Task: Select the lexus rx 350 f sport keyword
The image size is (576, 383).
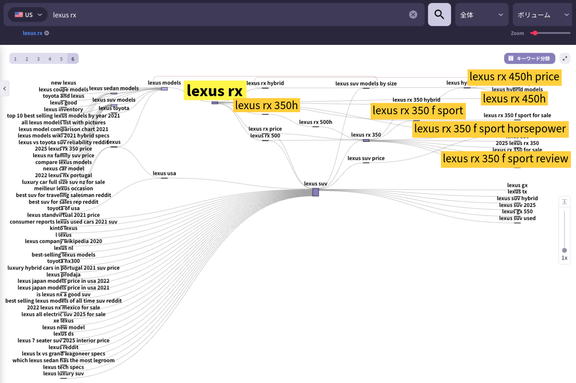Action: click(418, 110)
